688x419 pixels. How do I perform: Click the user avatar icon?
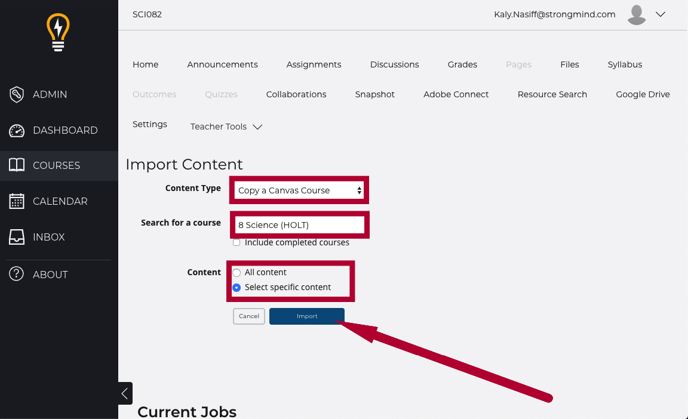[x=636, y=15]
